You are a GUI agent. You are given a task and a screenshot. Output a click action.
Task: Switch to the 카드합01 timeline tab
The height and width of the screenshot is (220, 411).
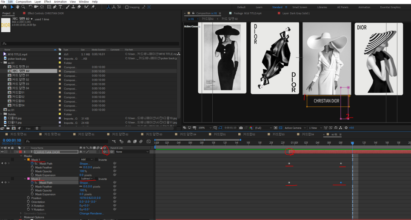pyautogui.click(x=220, y=134)
